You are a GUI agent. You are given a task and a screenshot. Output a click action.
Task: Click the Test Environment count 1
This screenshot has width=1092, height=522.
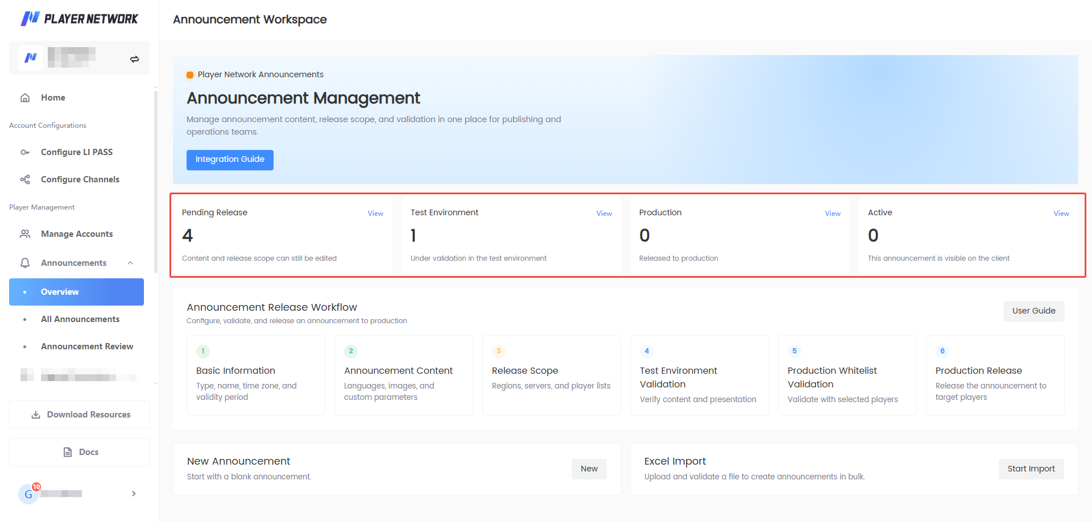pos(413,235)
